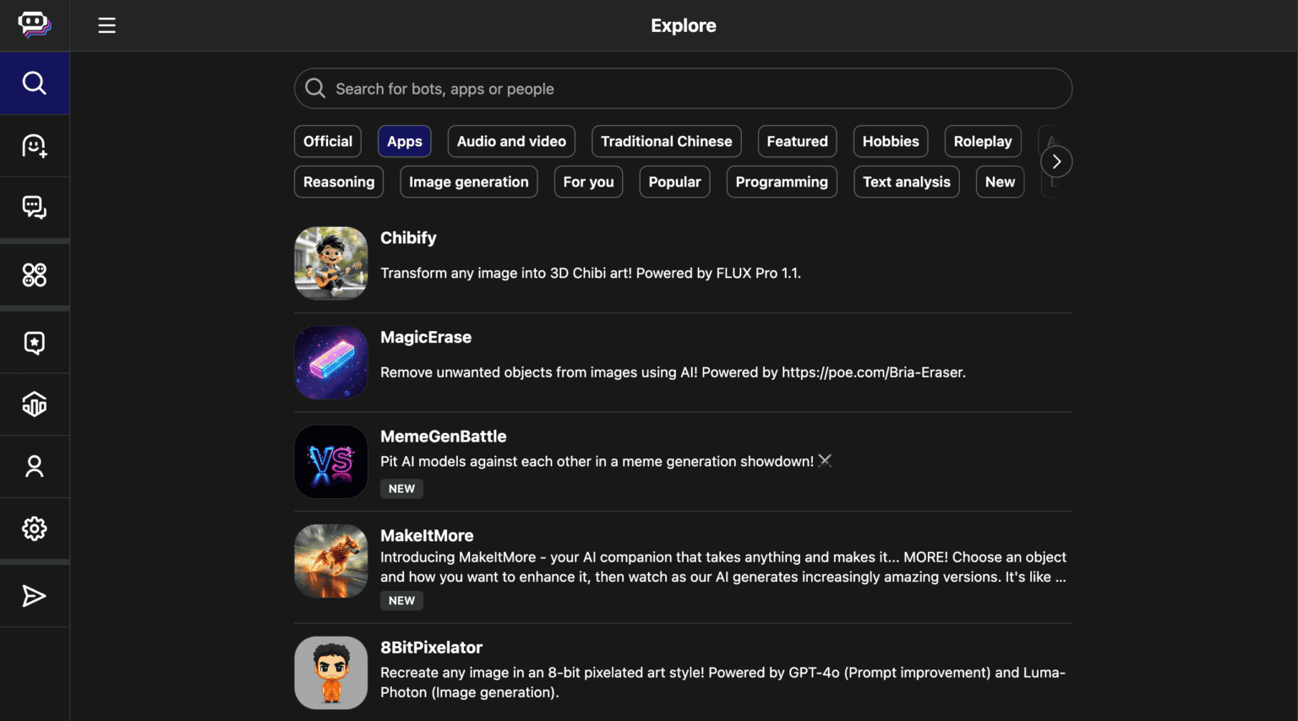The width and height of the screenshot is (1298, 721).
Task: Click the create bot icon
Action: (35, 146)
